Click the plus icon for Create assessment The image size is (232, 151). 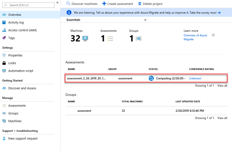pyautogui.click(x=104, y=3)
